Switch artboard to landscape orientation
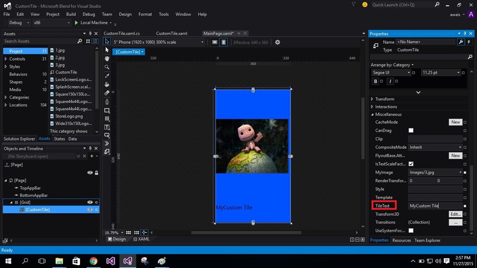The height and width of the screenshot is (268, 477). [215, 42]
